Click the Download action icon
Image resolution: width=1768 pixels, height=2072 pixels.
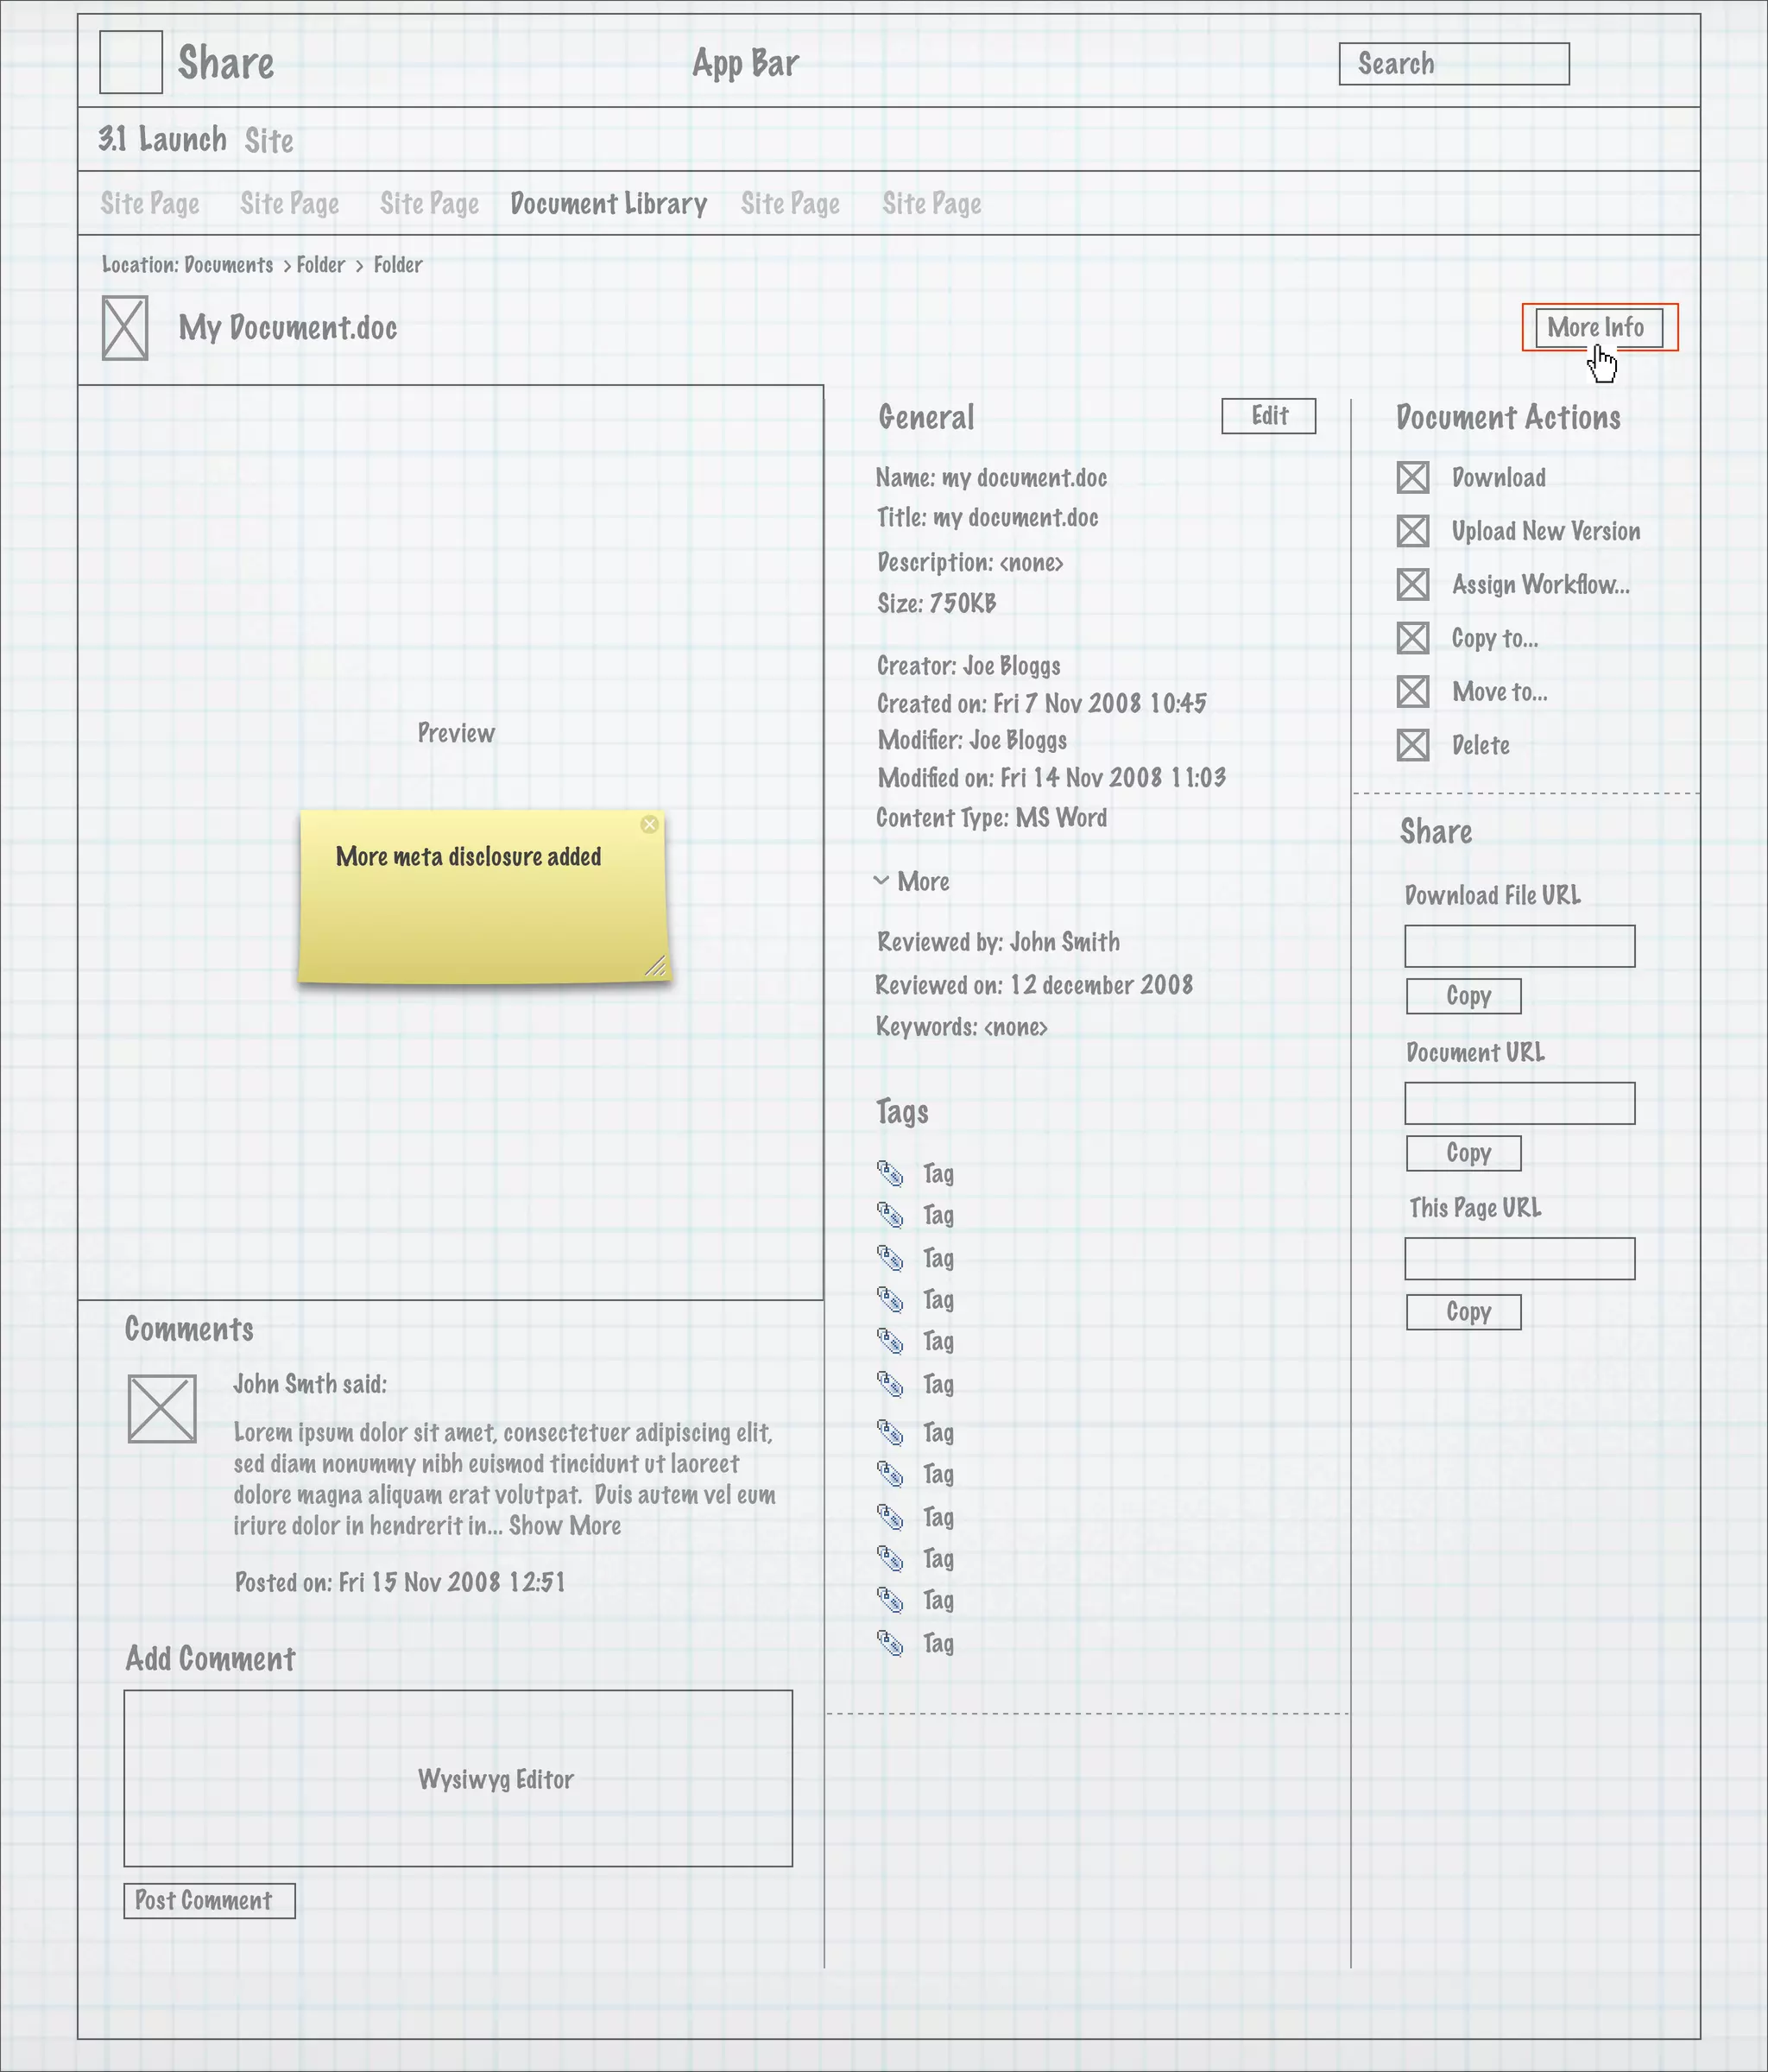tap(1412, 477)
